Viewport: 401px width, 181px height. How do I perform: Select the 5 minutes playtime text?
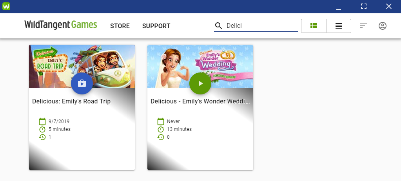[60, 129]
